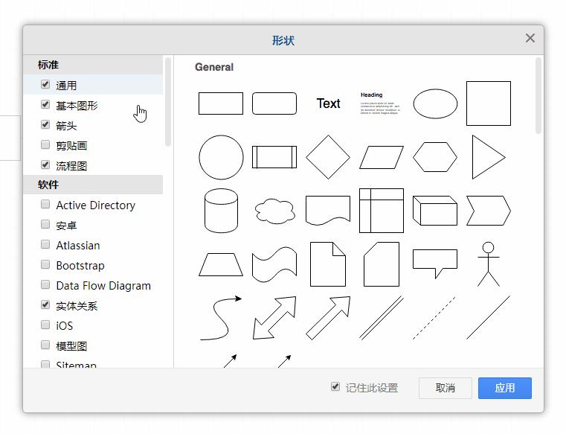566x434 pixels.
Task: Select the ellipse shape
Action: pyautogui.click(x=435, y=103)
